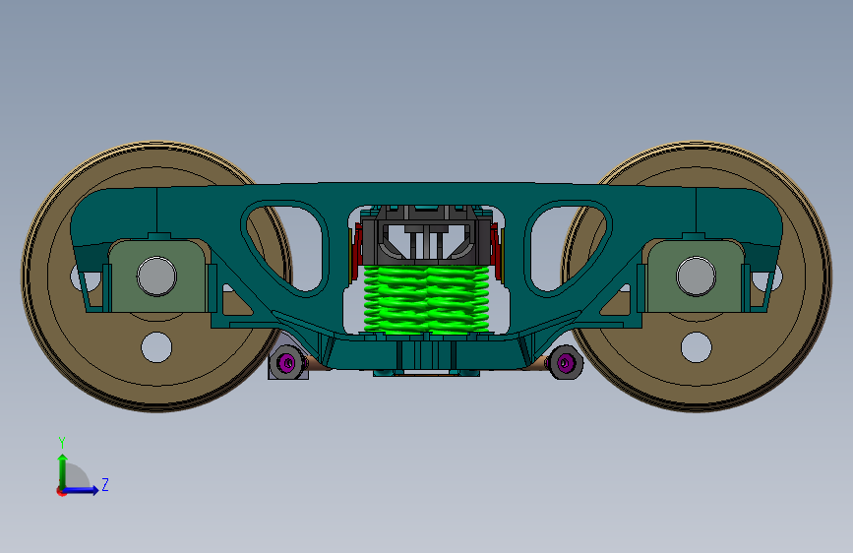Pick the left purple brake bolt
The width and height of the screenshot is (853, 553).
click(x=288, y=362)
